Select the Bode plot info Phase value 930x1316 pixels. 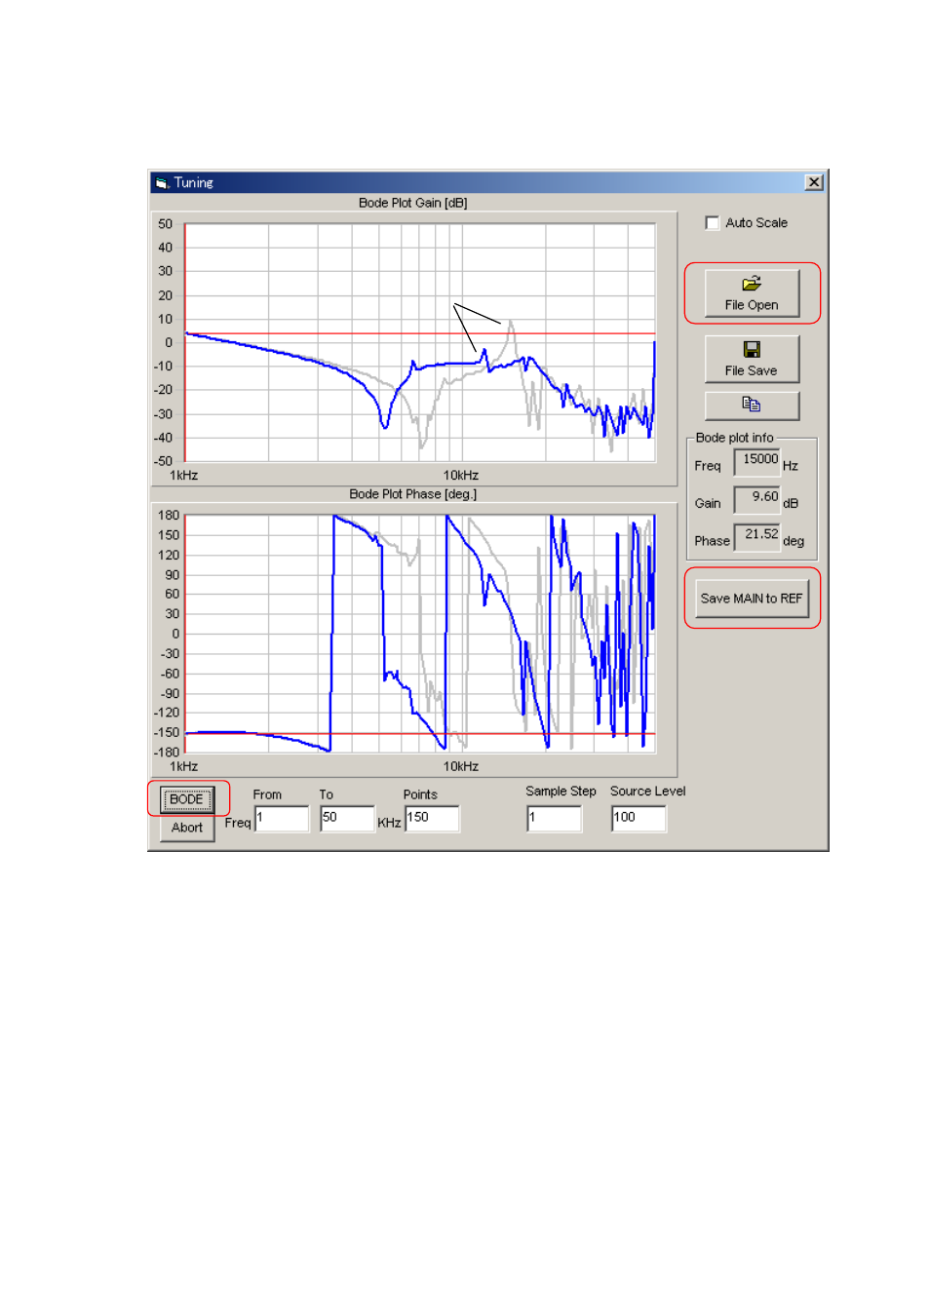tap(757, 537)
